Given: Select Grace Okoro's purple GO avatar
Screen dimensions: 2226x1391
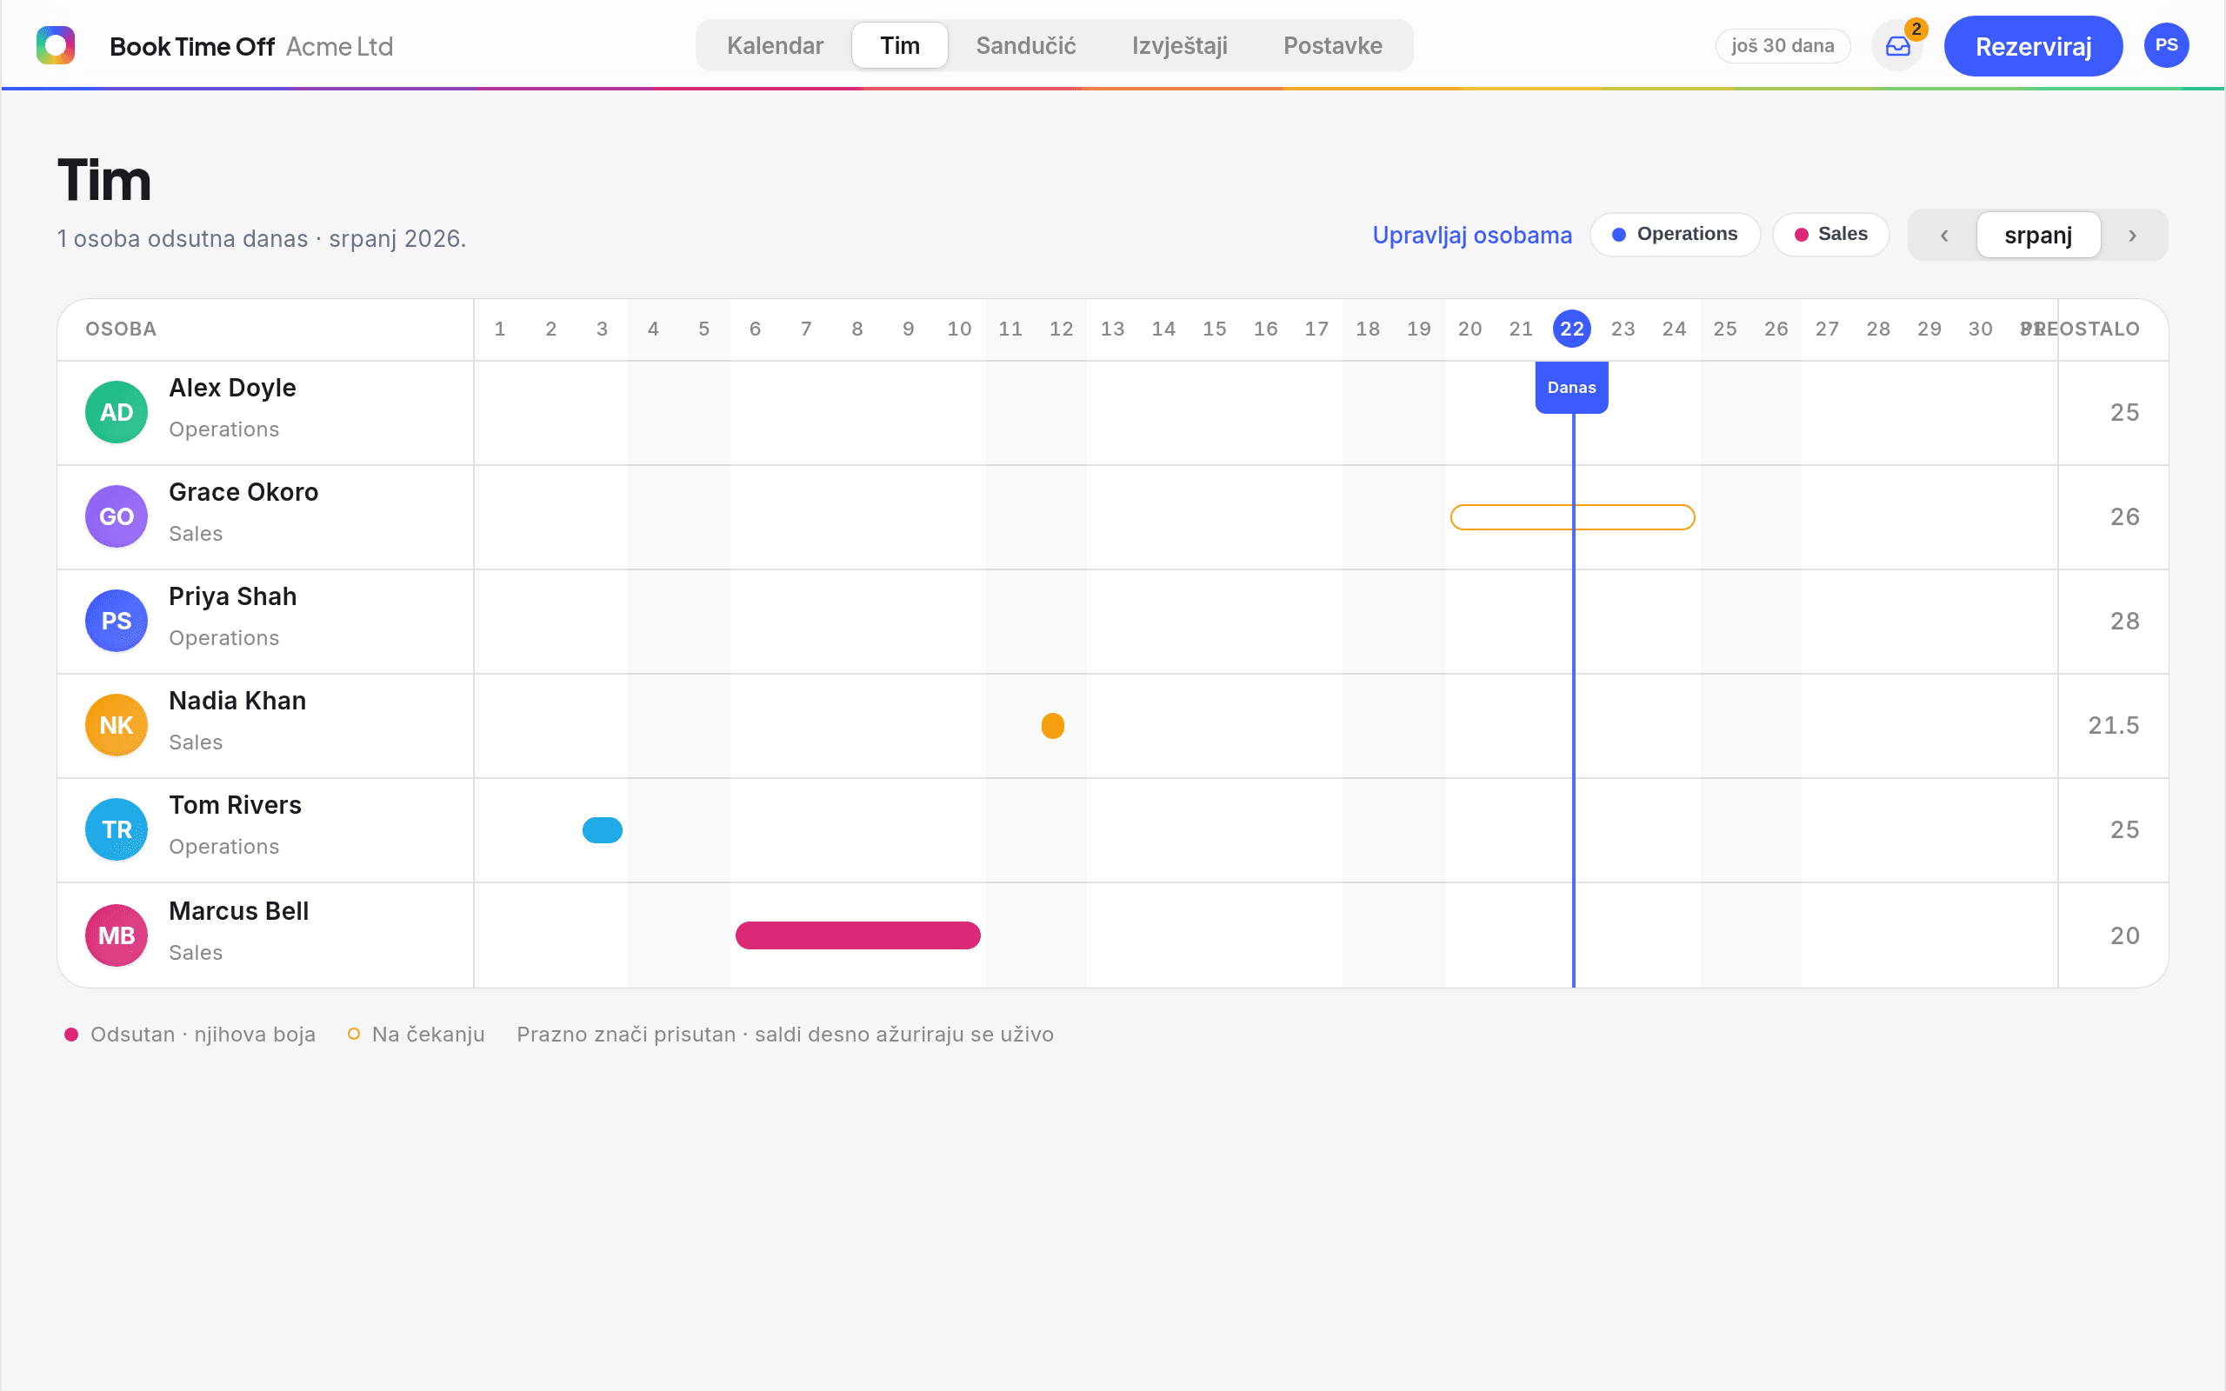Looking at the screenshot, I should tap(117, 516).
